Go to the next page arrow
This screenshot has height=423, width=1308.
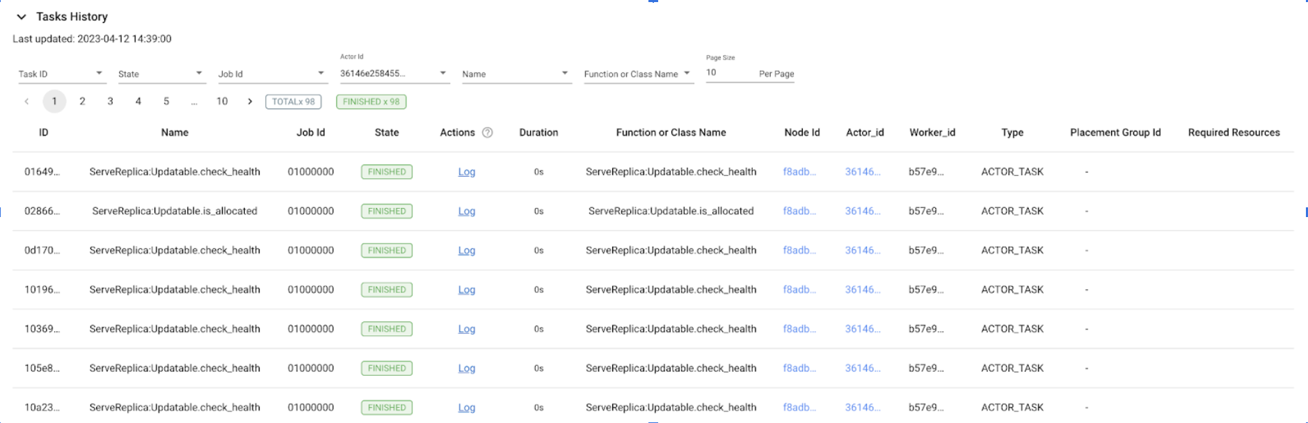250,102
